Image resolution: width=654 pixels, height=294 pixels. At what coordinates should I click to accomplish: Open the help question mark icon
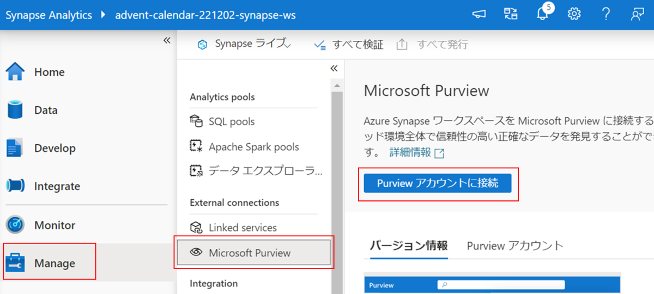coord(606,15)
